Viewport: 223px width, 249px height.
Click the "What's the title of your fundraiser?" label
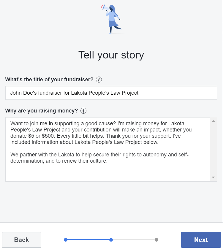click(49, 80)
